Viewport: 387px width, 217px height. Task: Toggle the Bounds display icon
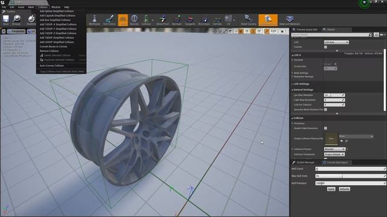(134, 20)
